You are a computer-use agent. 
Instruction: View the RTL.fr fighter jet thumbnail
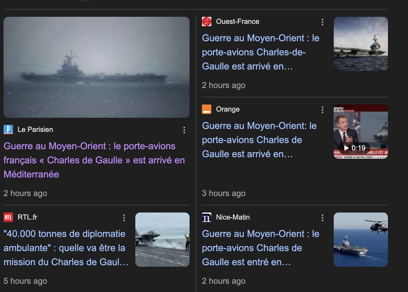(162, 240)
